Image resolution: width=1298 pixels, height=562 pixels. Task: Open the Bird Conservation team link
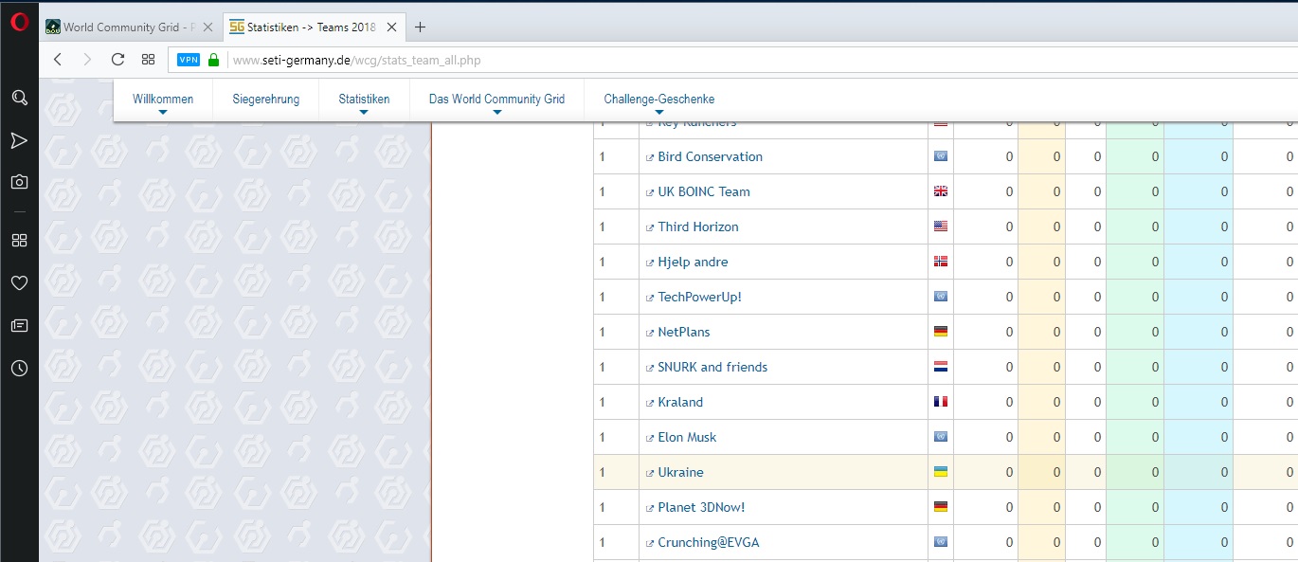(710, 156)
